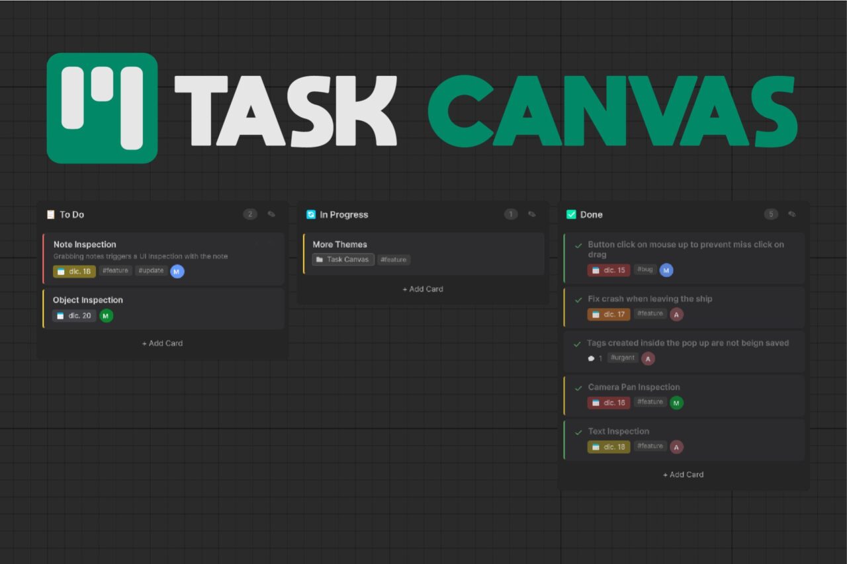Open the tags icon on the Done column

point(793,214)
